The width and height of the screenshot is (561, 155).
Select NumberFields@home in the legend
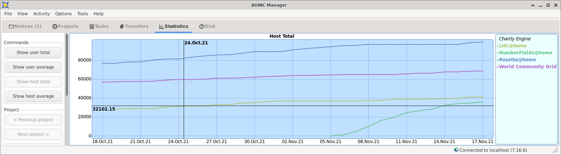coord(525,53)
